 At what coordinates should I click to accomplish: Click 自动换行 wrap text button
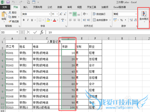(99, 14)
